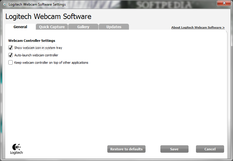Switch to the General tab
Screen dimensions: 233x161
[x=20, y=27]
